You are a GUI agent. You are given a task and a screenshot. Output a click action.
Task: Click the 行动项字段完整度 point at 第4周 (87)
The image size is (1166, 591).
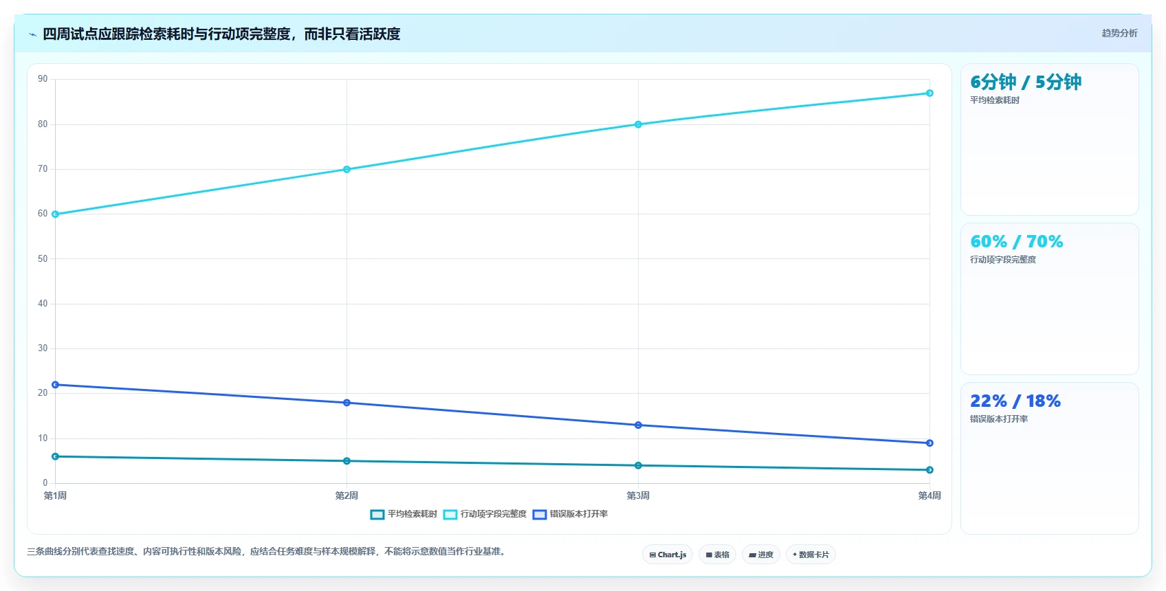click(929, 93)
